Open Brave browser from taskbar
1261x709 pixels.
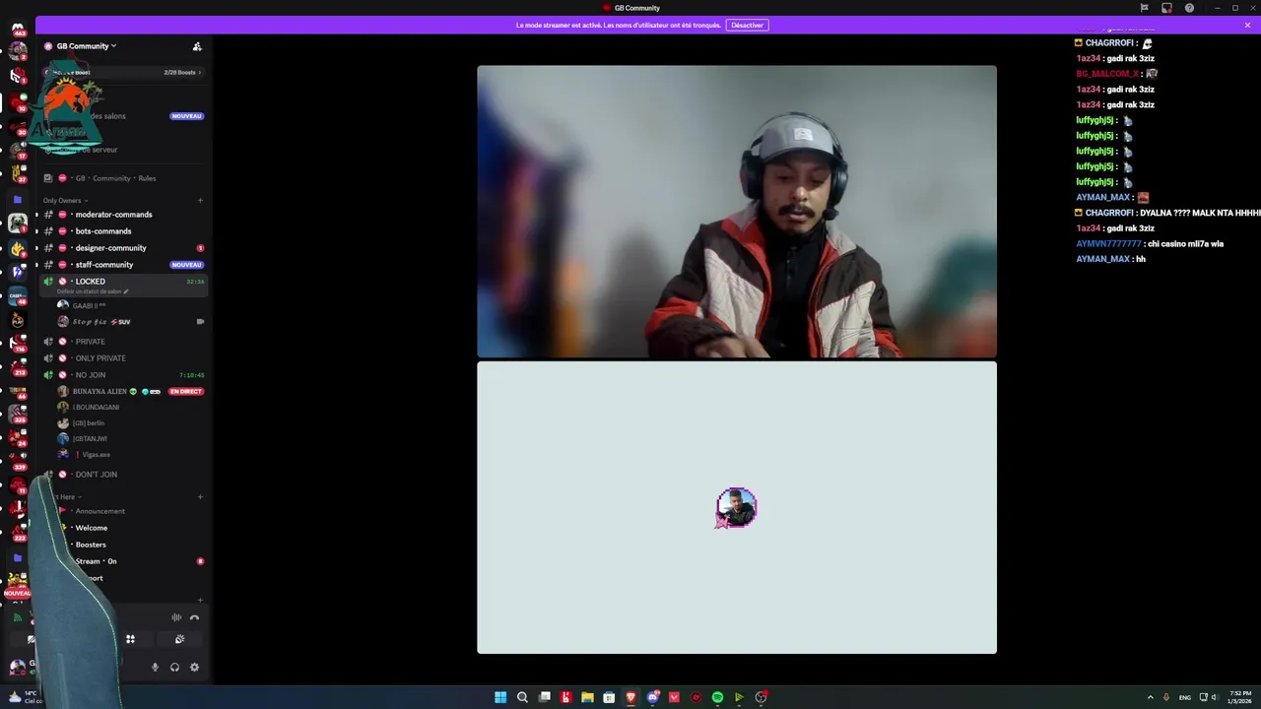click(630, 697)
